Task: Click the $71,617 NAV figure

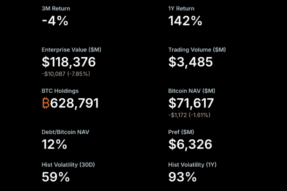Action: pyautogui.click(x=191, y=103)
